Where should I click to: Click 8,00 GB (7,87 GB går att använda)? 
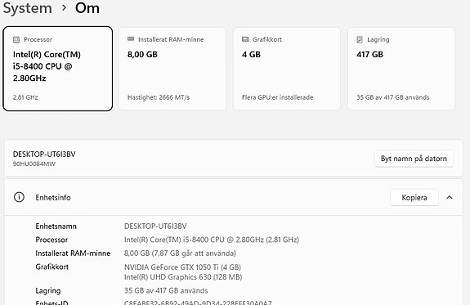(x=180, y=253)
